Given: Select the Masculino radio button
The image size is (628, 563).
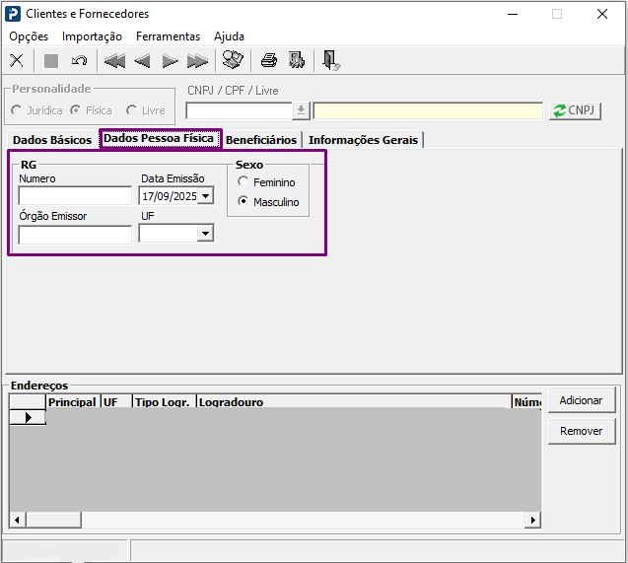Looking at the screenshot, I should tap(244, 202).
